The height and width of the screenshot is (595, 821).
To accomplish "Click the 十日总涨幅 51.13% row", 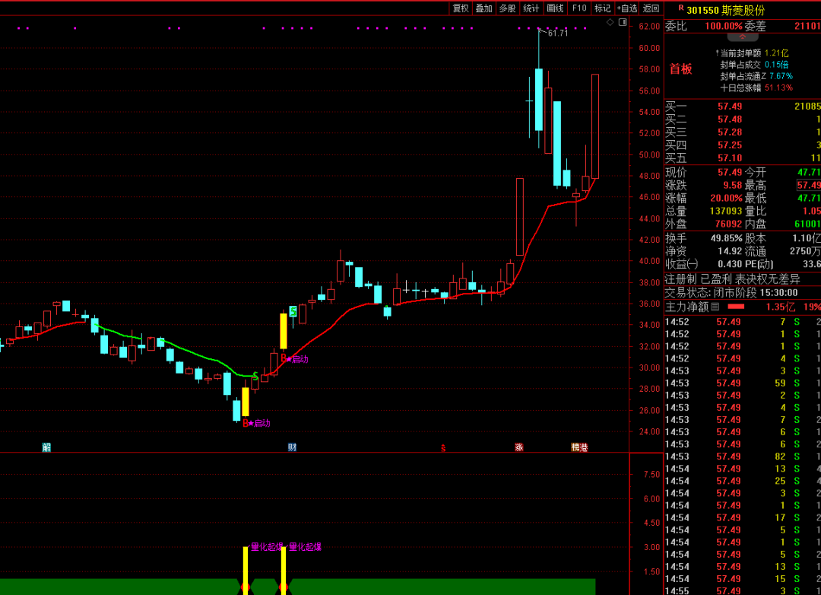I will click(756, 87).
